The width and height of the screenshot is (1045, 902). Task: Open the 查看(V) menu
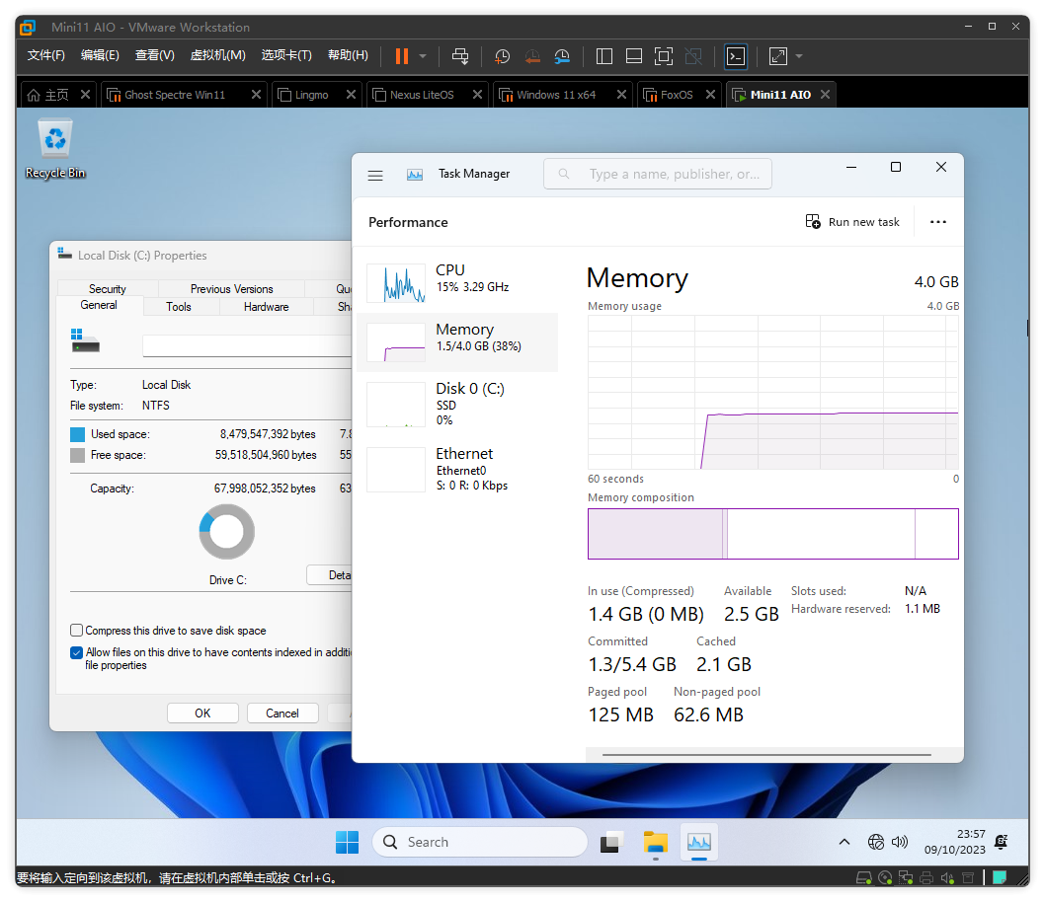[155, 55]
